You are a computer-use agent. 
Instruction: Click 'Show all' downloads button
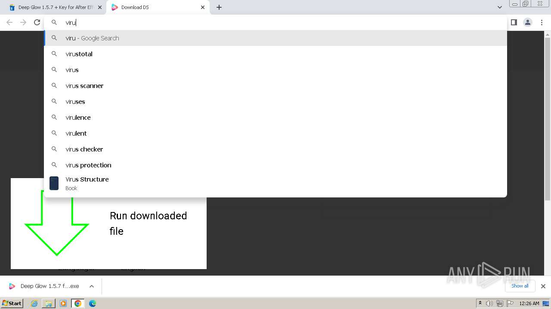tap(520, 286)
